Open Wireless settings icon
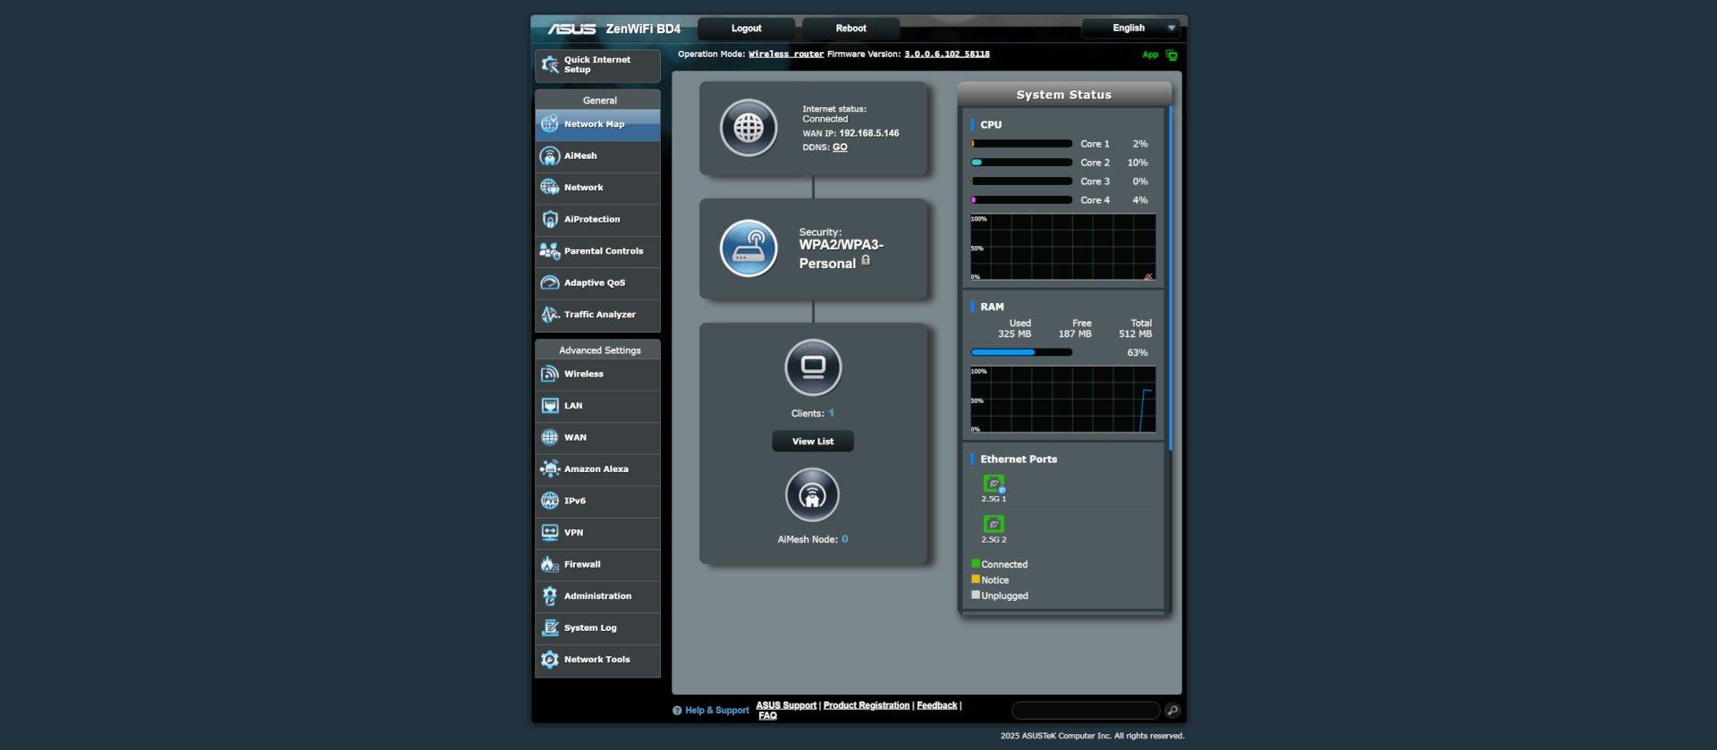Viewport: 1717px width, 750px height. click(550, 375)
